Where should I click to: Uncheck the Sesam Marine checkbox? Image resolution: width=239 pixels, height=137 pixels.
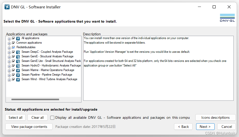13,70
